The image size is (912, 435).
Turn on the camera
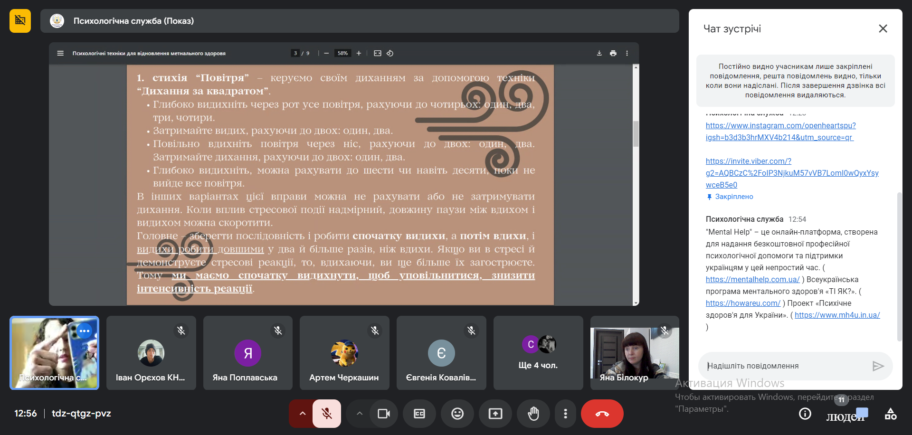coord(383,414)
